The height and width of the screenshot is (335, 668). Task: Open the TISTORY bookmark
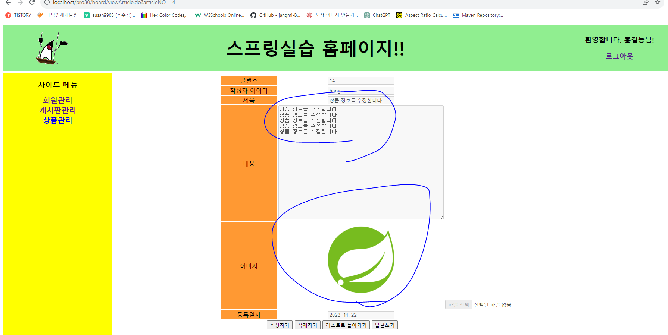(18, 15)
